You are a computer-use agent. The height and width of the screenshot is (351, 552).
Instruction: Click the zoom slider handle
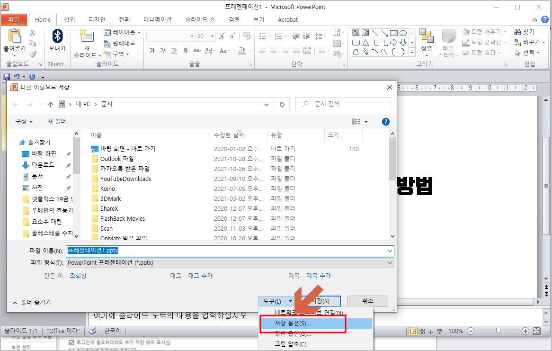tap(498, 331)
